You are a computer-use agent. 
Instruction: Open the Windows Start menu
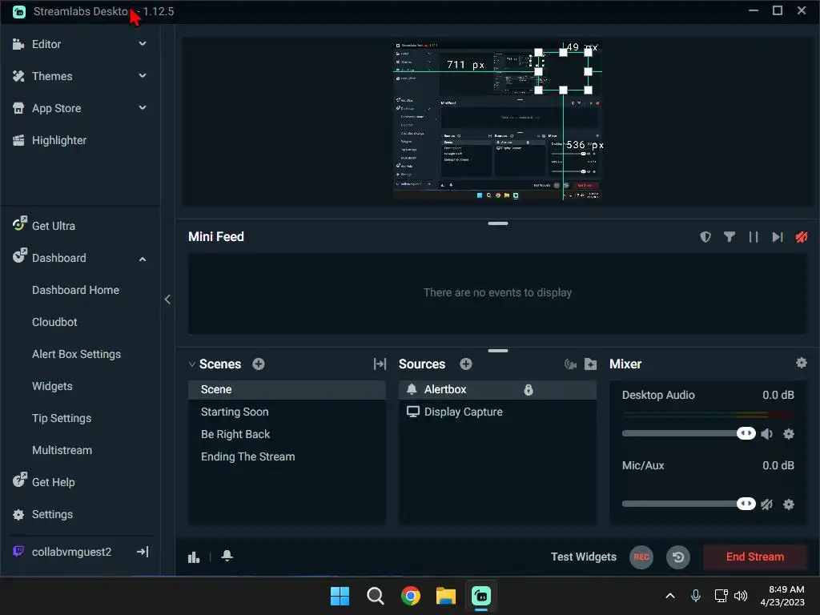pos(340,596)
